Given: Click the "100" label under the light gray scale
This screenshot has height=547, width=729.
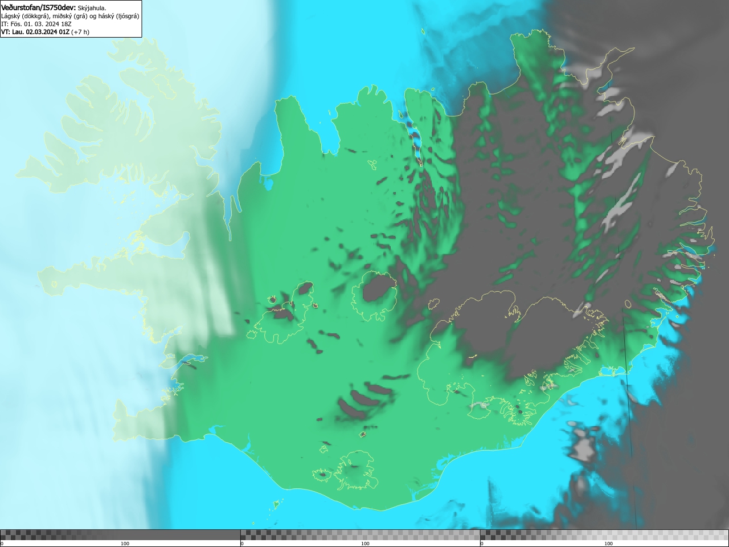Looking at the screenshot, I should click(608, 544).
